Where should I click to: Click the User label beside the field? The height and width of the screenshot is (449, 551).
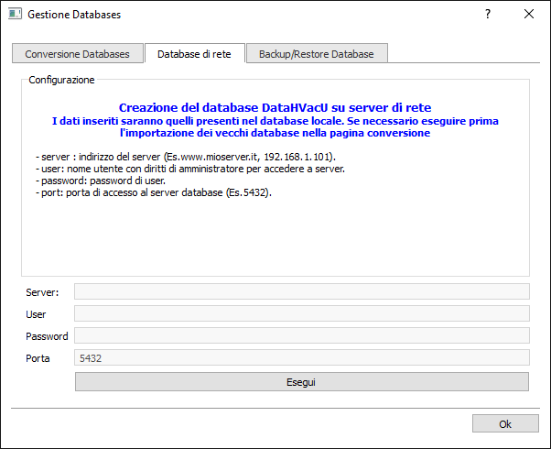(36, 314)
